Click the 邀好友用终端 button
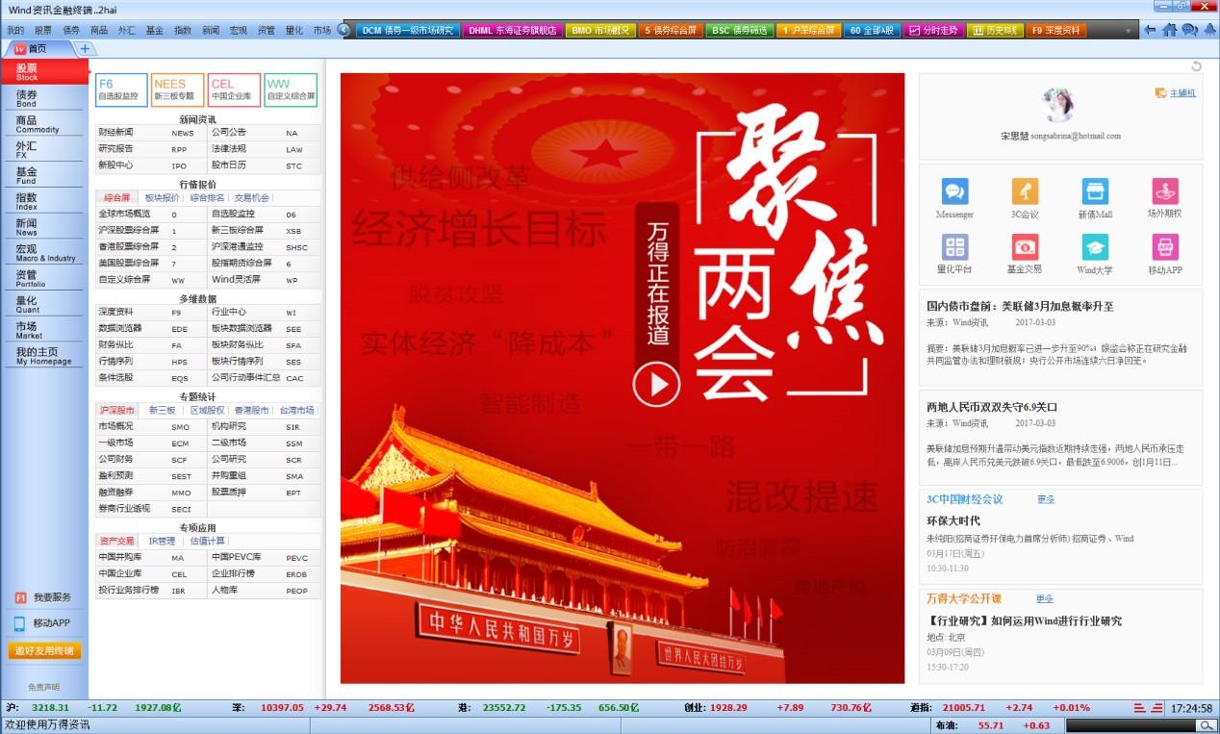Screen dimensions: 1220x734 tap(44, 651)
